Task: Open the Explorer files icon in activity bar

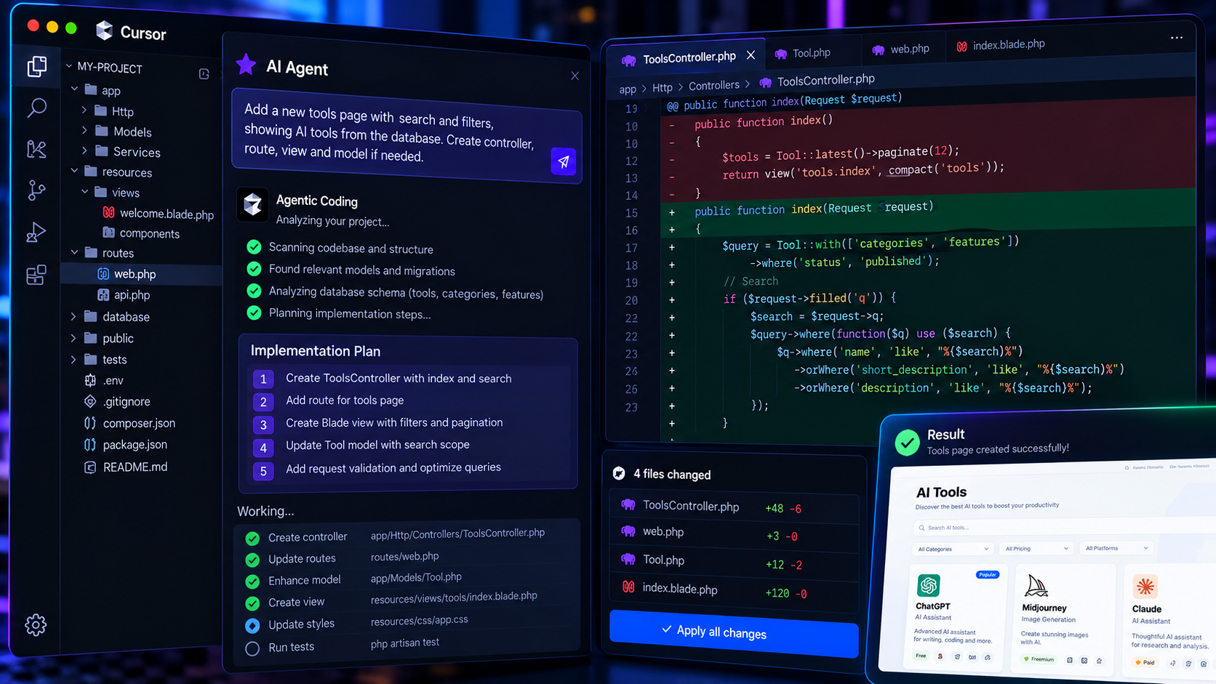Action: (37, 67)
